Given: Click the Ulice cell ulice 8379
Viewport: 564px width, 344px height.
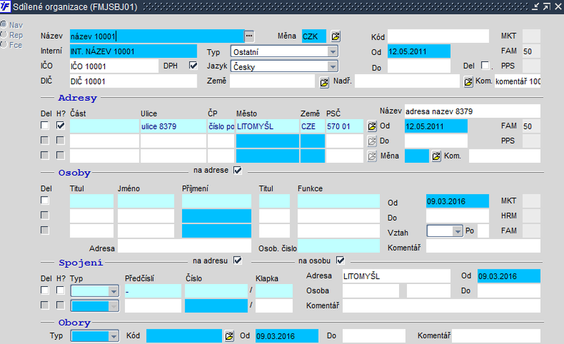Looking at the screenshot, I should tap(173, 126).
